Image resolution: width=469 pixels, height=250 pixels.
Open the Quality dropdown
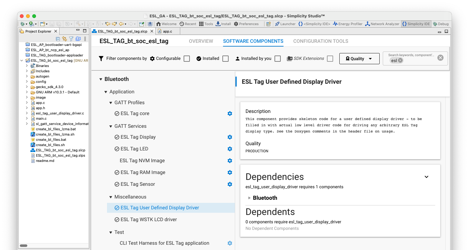[x=359, y=59]
